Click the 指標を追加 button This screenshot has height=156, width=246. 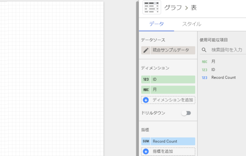point(168,151)
